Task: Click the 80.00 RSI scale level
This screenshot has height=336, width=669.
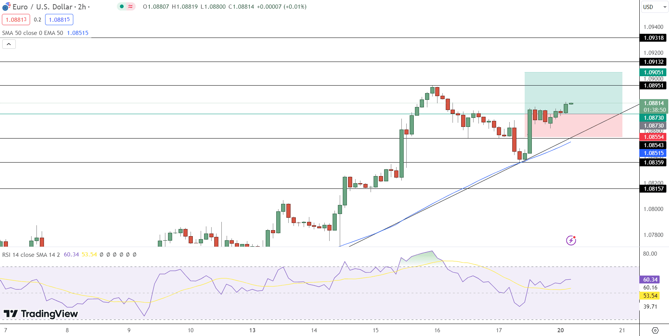Action: [650, 254]
